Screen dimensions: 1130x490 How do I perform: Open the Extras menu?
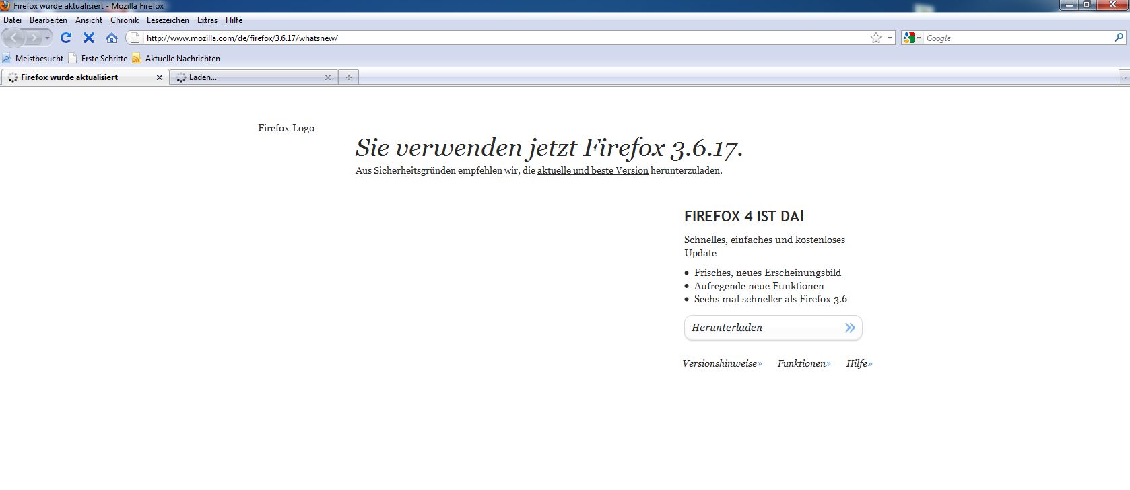pyautogui.click(x=207, y=20)
